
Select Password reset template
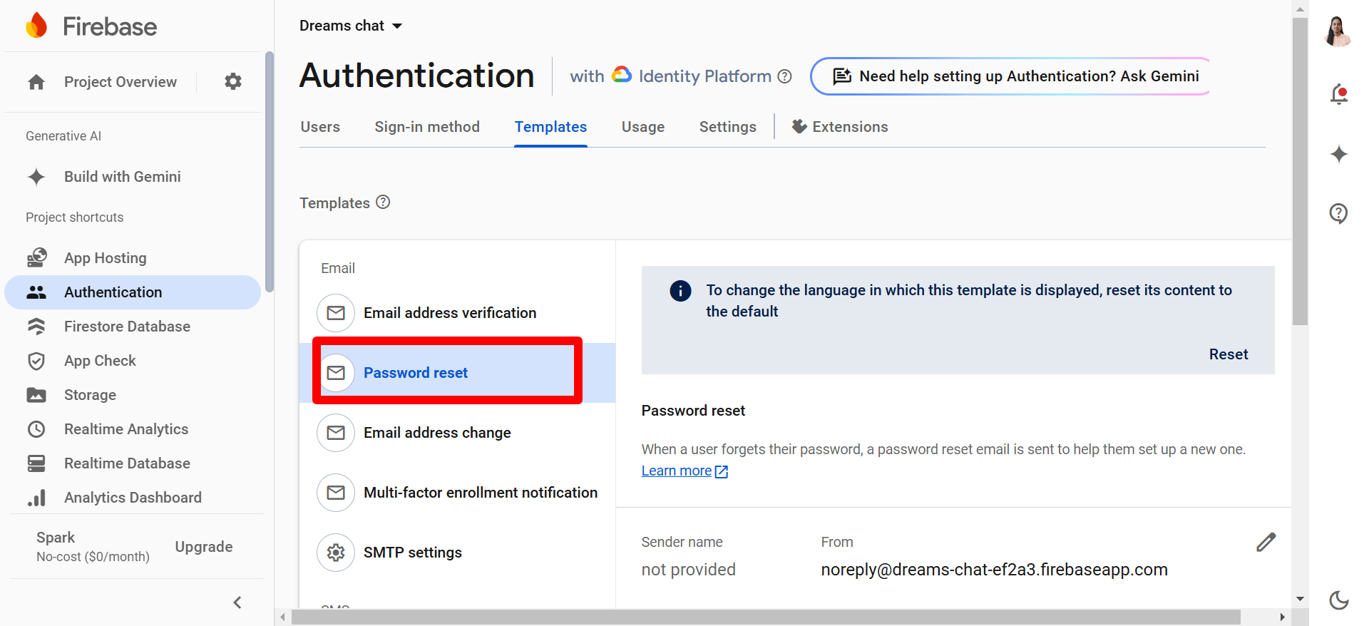tap(457, 373)
